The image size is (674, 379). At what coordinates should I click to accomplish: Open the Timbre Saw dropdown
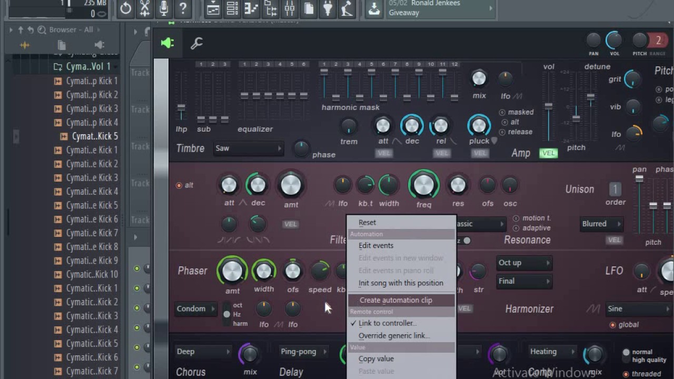[x=248, y=148]
